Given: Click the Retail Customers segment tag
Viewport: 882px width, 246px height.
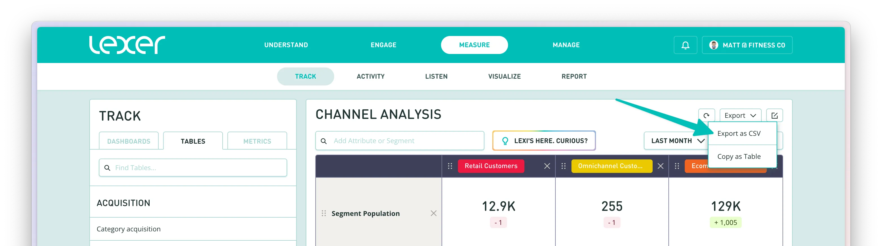Looking at the screenshot, I should tap(491, 166).
